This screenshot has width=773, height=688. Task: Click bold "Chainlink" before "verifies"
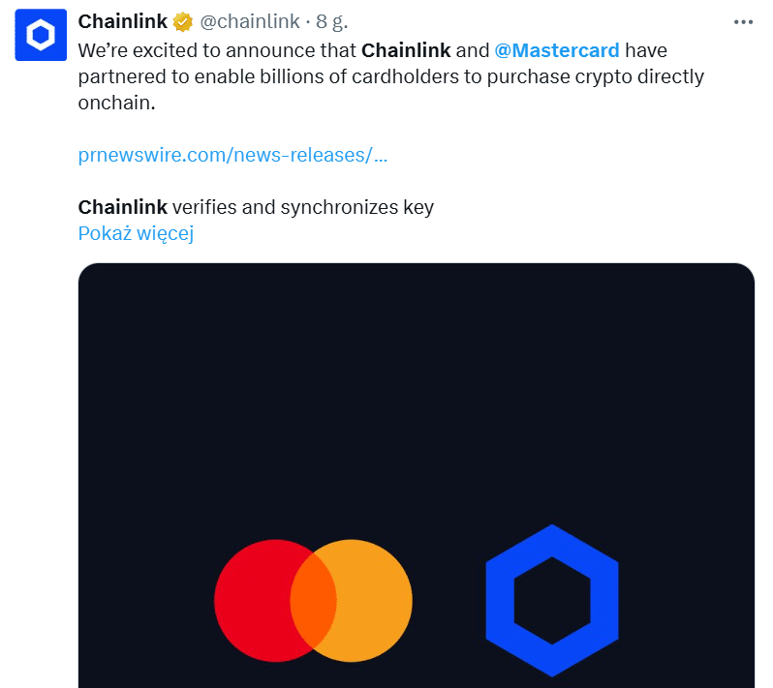[122, 207]
